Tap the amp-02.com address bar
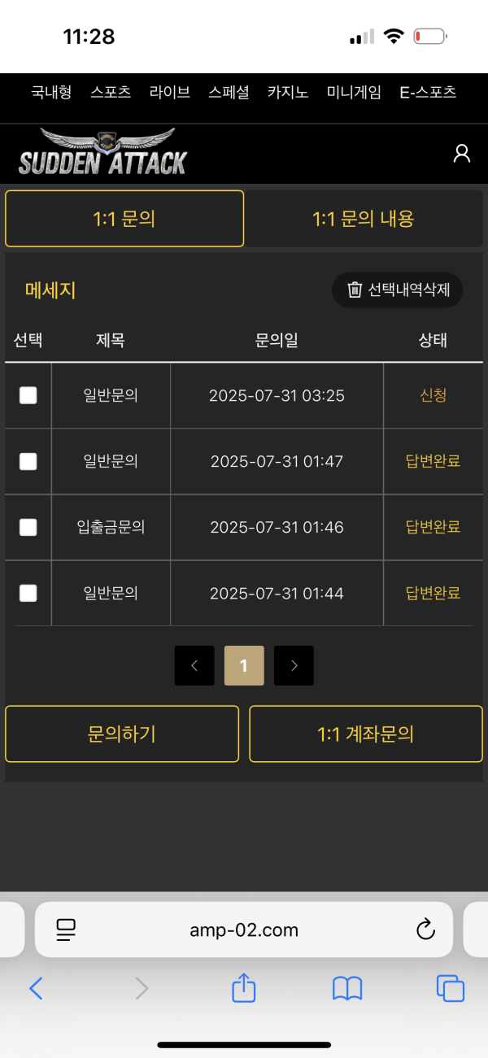Image resolution: width=488 pixels, height=1058 pixels. tap(244, 930)
